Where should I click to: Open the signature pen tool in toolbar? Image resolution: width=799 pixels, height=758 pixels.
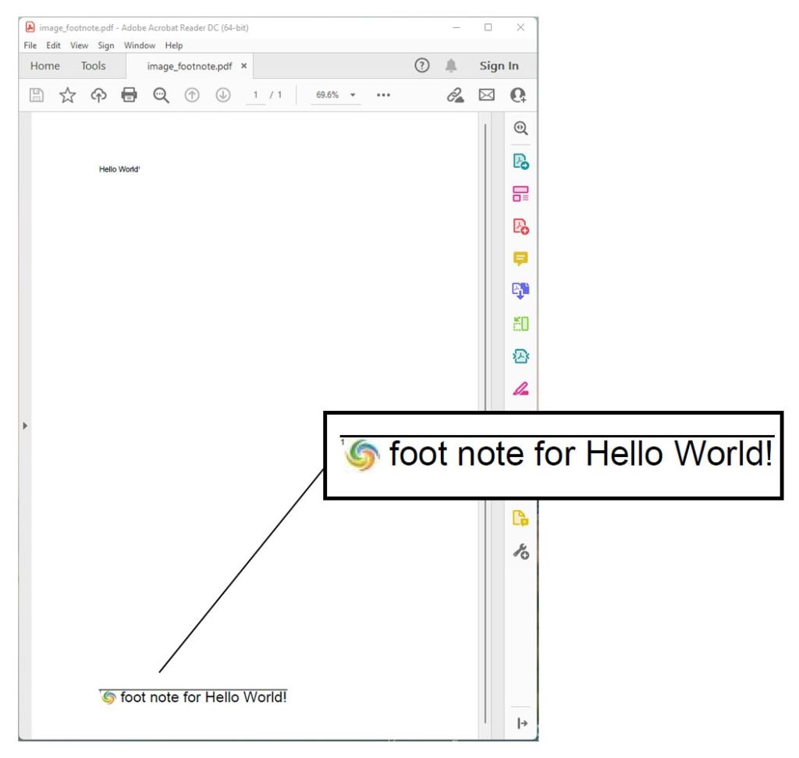[455, 95]
